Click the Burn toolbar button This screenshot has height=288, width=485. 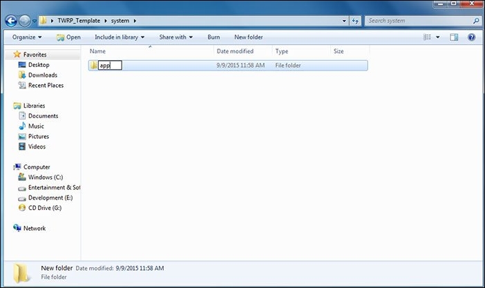[213, 37]
